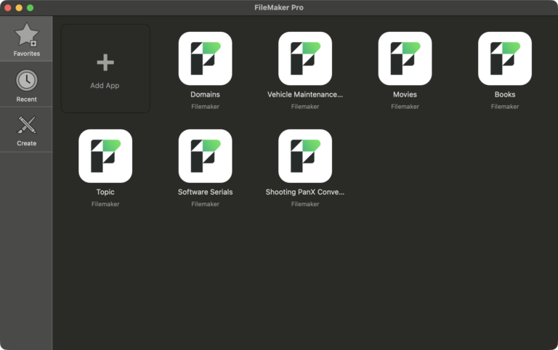Launch the Vehicle Maintenance app icon

click(305, 58)
